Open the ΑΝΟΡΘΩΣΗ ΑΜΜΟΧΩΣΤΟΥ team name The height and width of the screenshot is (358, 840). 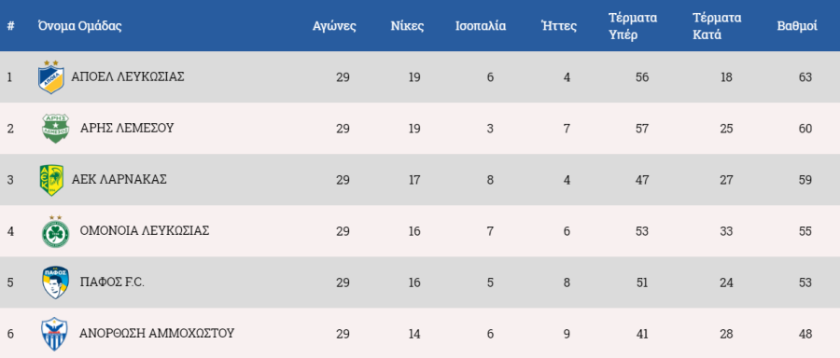pos(157,334)
